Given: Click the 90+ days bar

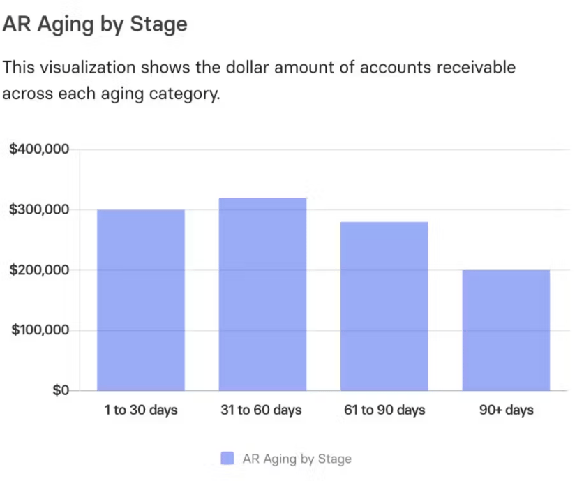Looking at the screenshot, I should (506, 330).
